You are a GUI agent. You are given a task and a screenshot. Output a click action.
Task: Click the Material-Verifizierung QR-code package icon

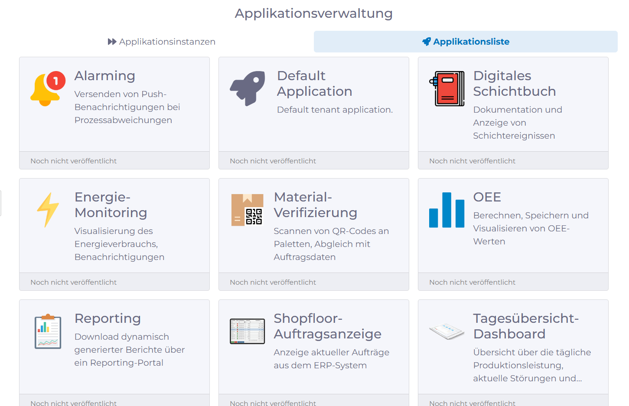point(247,210)
